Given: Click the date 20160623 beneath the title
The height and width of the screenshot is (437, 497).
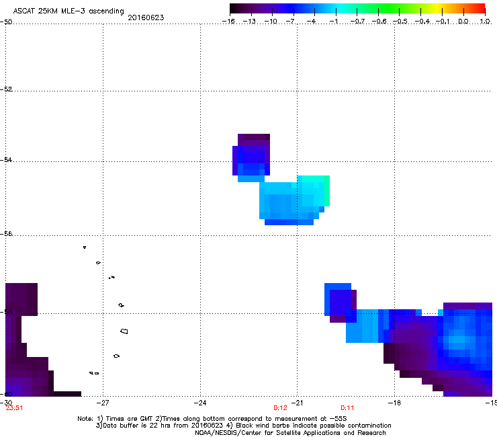Looking at the screenshot, I should tap(146, 17).
